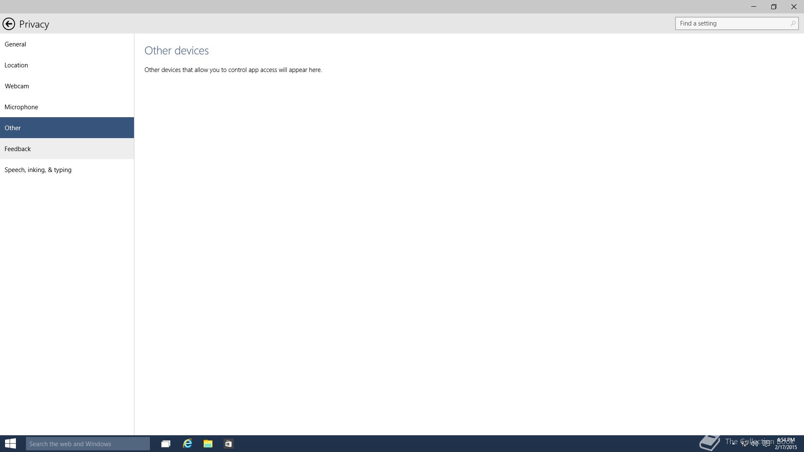Show hidden system tray icons
Image resolution: width=804 pixels, height=452 pixels.
[x=734, y=444]
